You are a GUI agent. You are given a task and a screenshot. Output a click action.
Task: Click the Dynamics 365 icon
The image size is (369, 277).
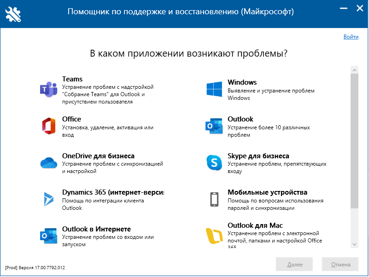49,199
